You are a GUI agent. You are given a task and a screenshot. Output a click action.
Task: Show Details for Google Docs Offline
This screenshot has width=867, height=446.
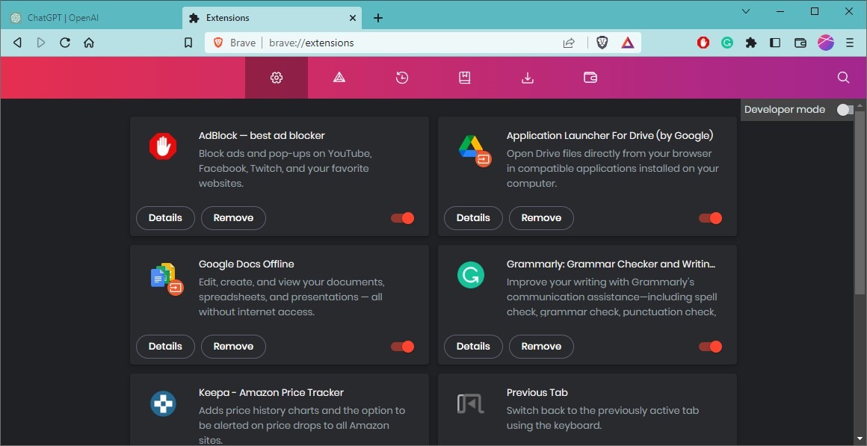pos(165,346)
